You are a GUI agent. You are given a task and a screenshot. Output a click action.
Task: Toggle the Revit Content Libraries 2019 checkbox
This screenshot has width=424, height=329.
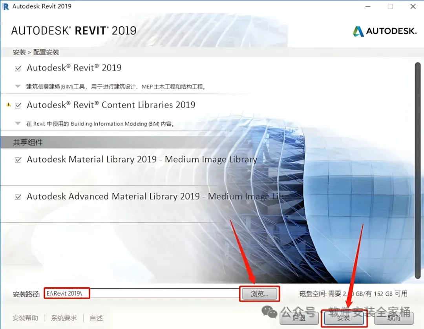(18, 105)
